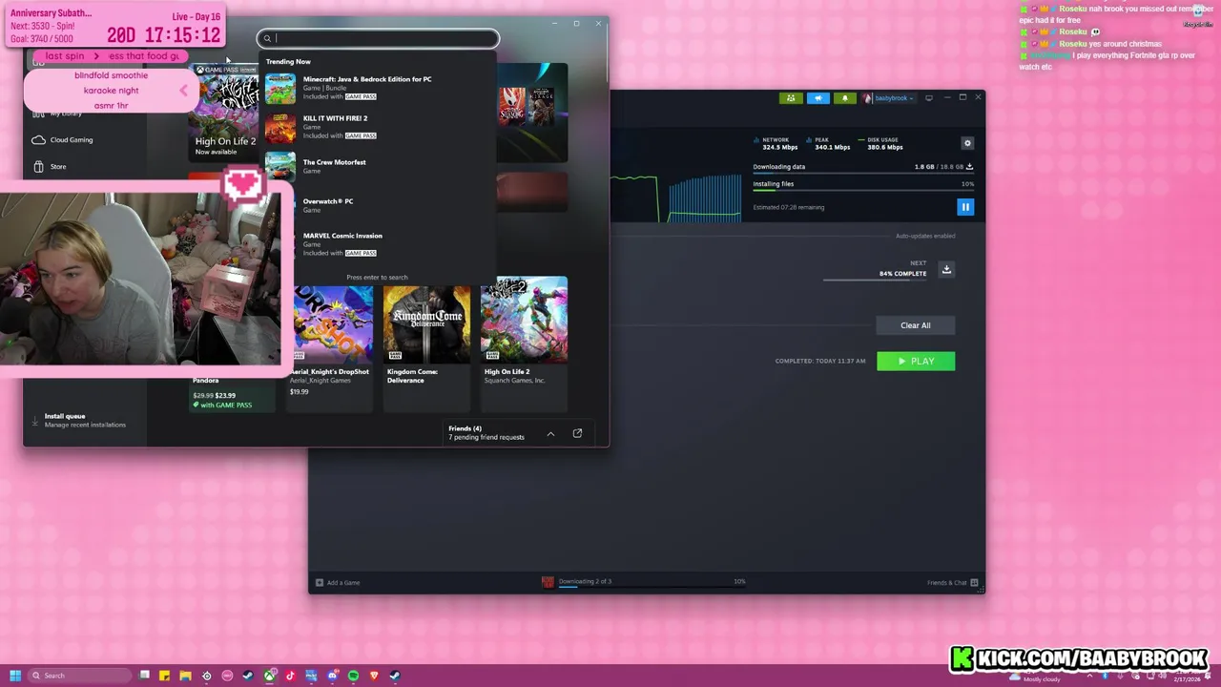Open Minecraft result thumbnail

pyautogui.click(x=280, y=88)
